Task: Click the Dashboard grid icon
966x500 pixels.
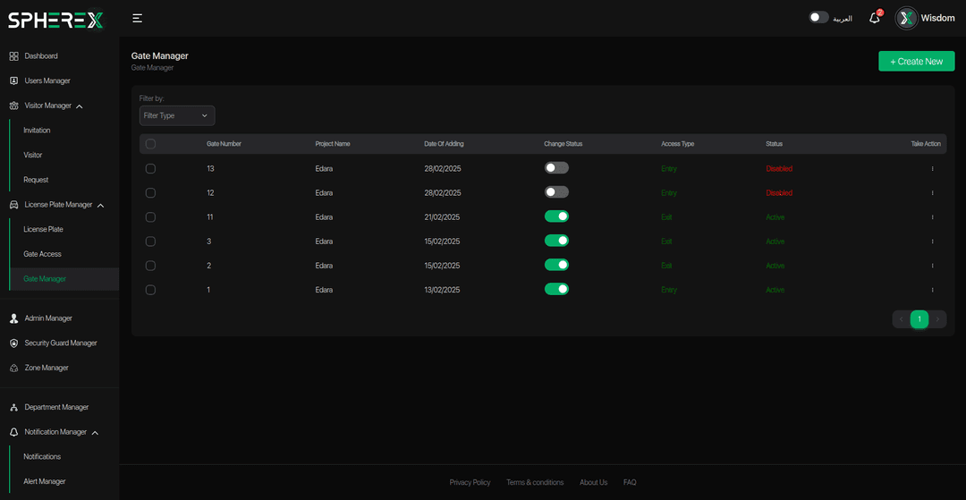Action: click(13, 56)
